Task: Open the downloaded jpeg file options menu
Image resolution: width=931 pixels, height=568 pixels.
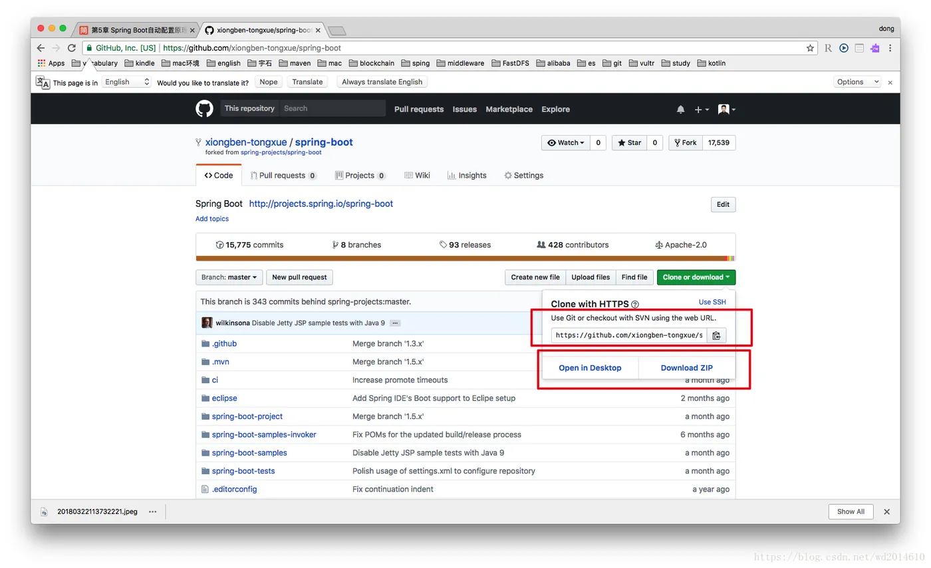Action: click(152, 511)
